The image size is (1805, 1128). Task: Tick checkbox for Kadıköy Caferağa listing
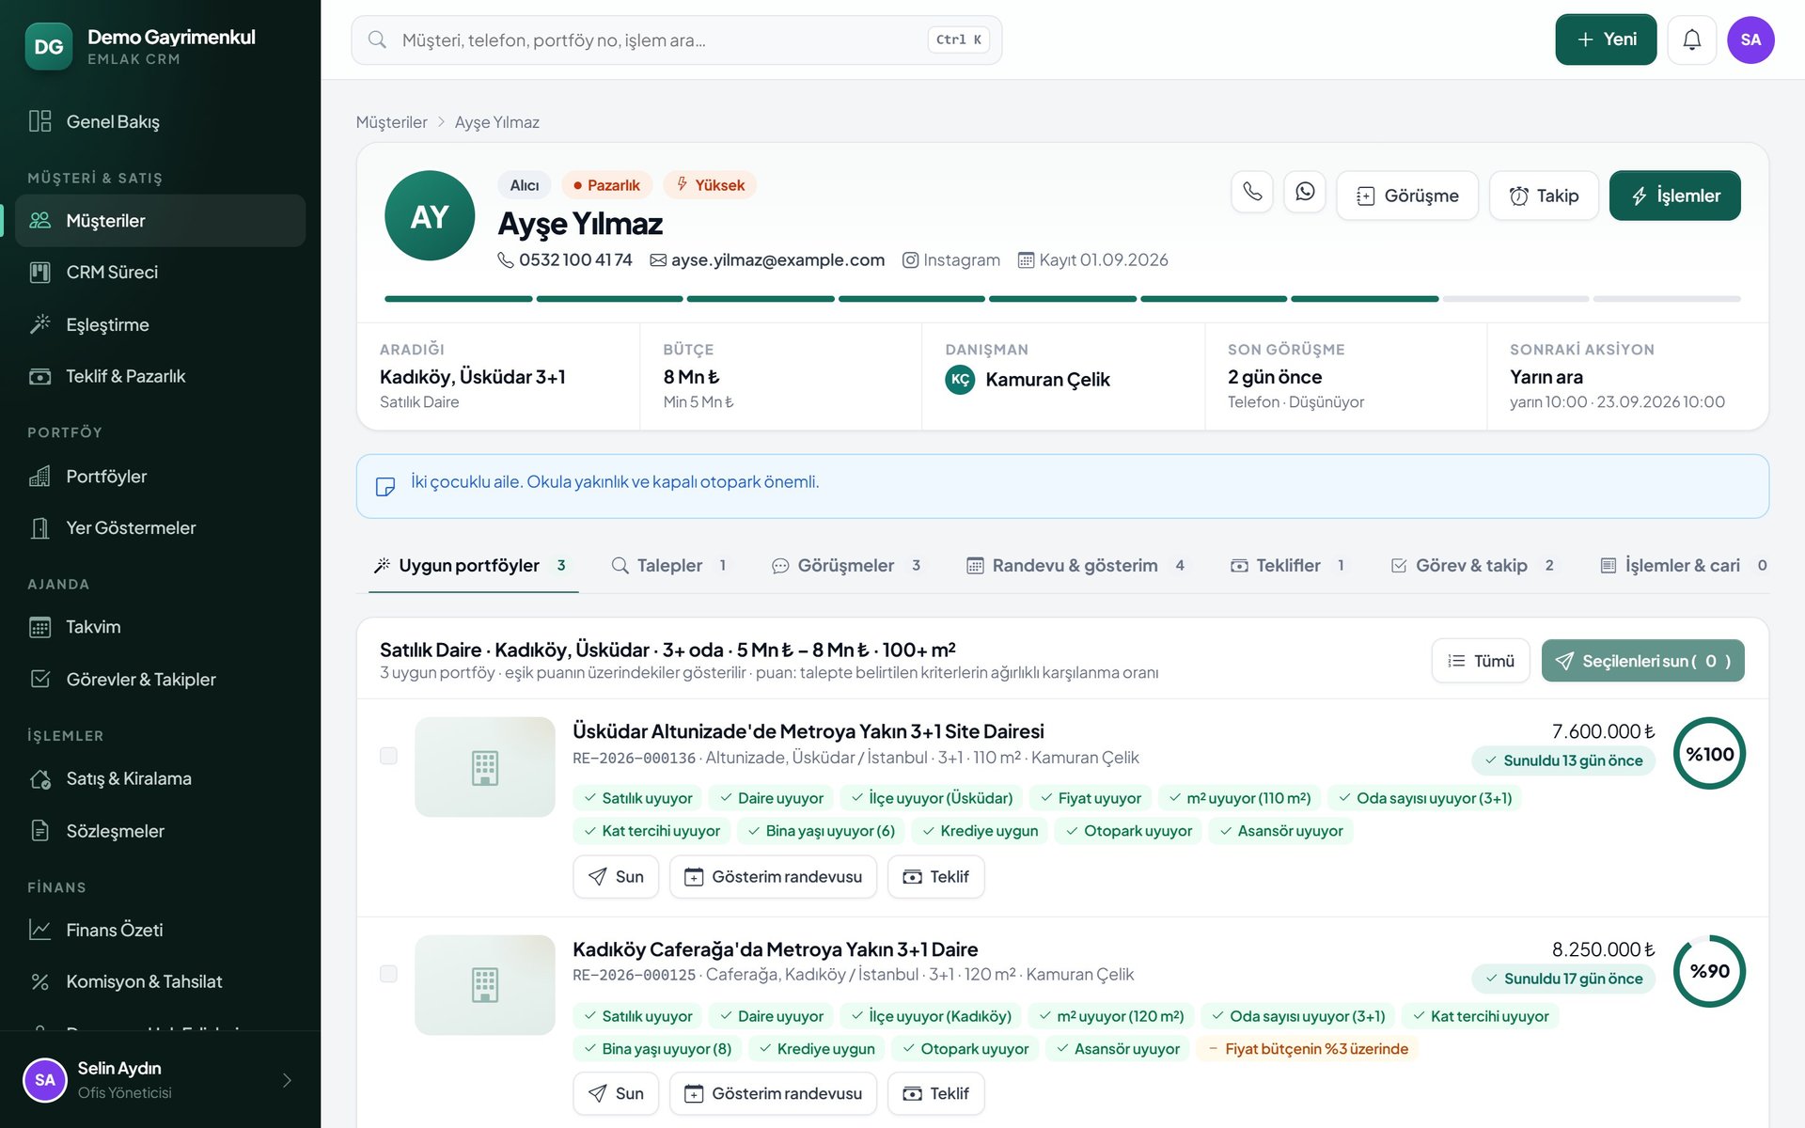click(x=388, y=974)
